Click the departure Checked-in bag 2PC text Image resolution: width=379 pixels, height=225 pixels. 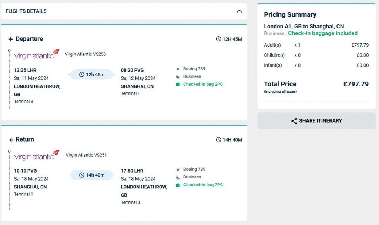point(203,84)
